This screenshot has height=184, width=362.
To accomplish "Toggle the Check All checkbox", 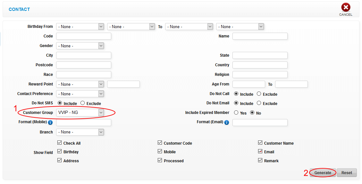I will (60, 143).
